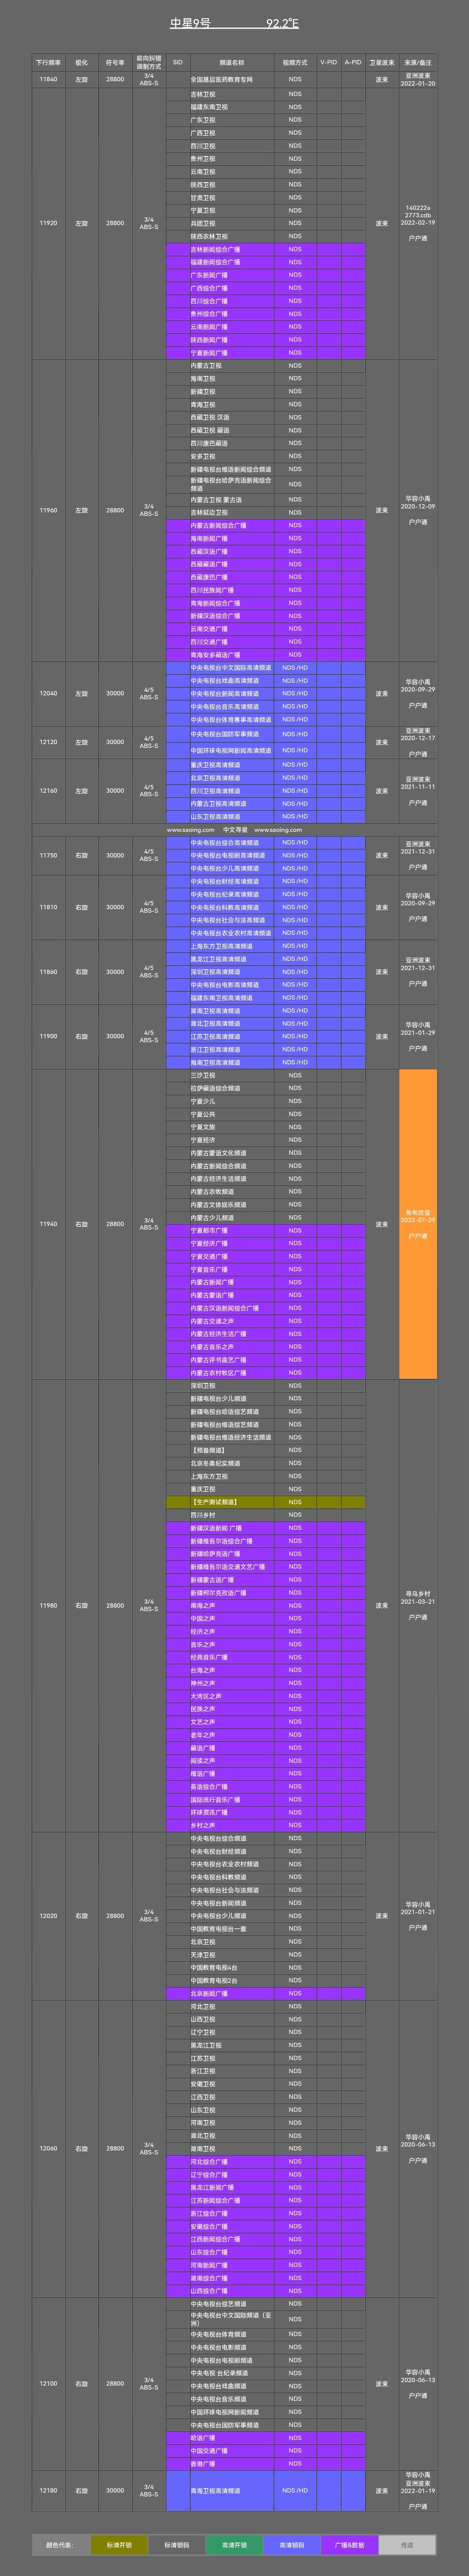Click the orange source note cell for 11940
This screenshot has height=2576, width=469.
[x=418, y=1224]
